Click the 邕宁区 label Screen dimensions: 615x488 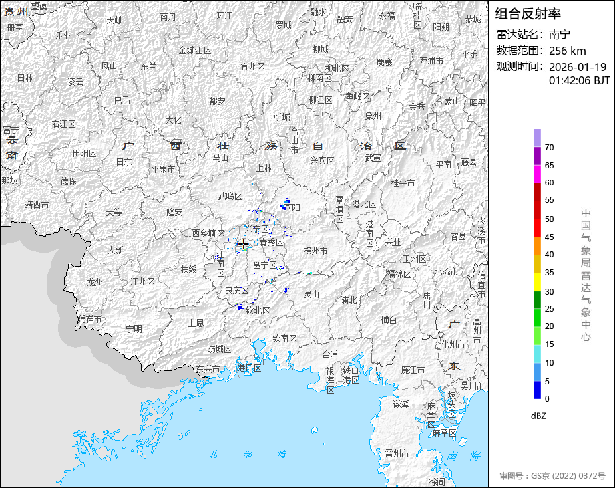coord(265,265)
